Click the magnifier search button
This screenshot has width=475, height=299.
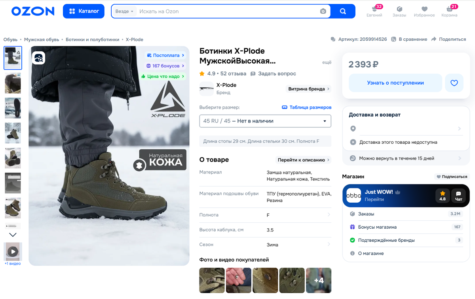(343, 11)
